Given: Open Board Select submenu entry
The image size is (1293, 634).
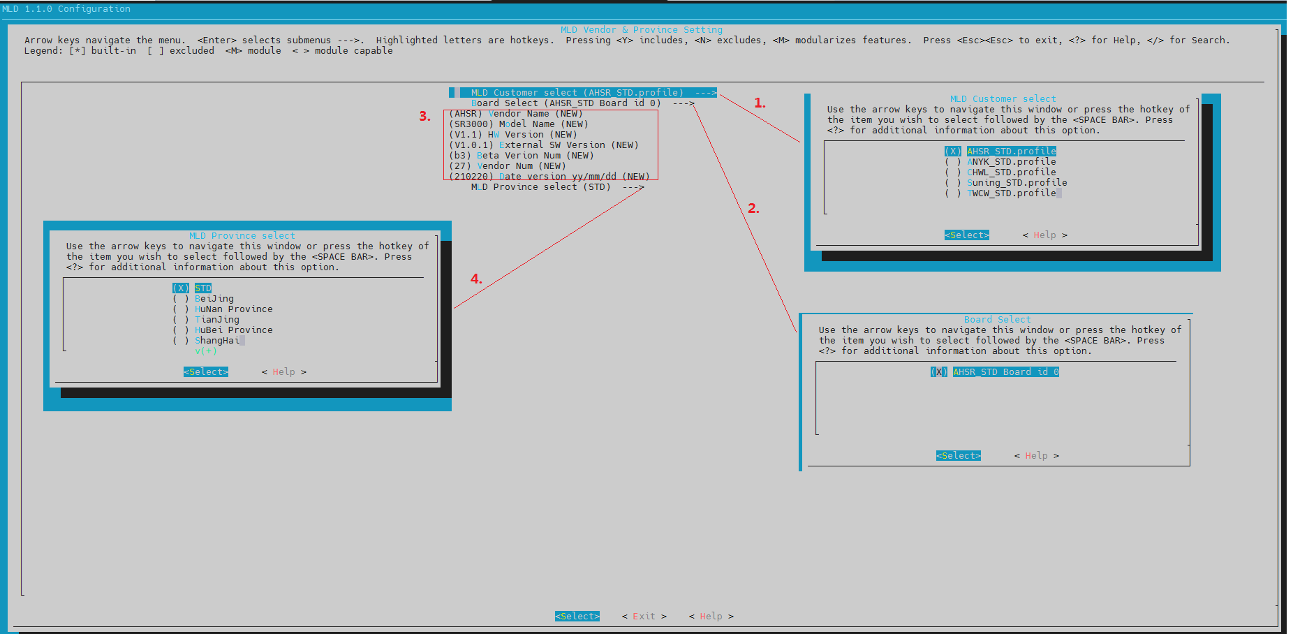Looking at the screenshot, I should [x=582, y=103].
